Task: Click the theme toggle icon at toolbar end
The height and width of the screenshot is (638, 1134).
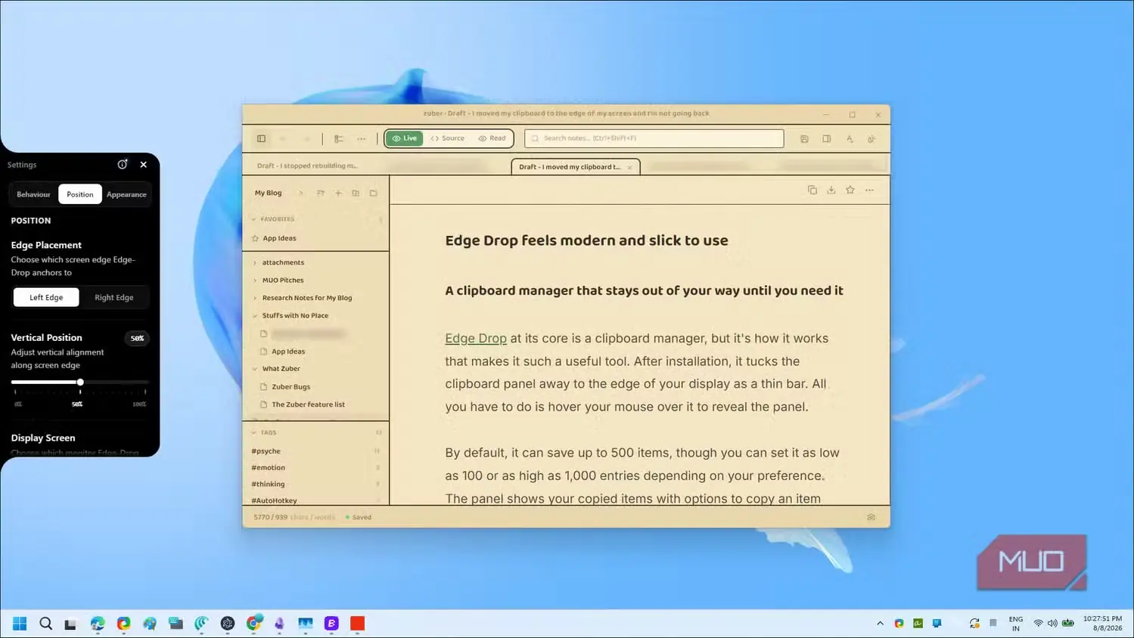Action: click(x=871, y=139)
